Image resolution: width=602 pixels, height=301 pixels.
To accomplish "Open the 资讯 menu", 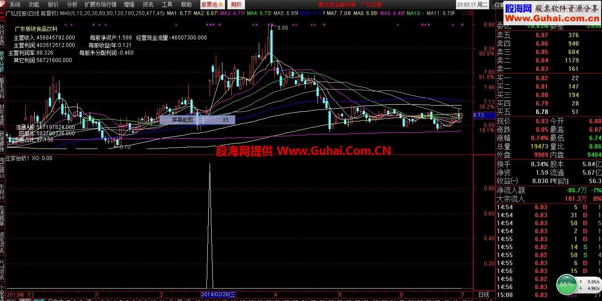I will click(148, 4).
